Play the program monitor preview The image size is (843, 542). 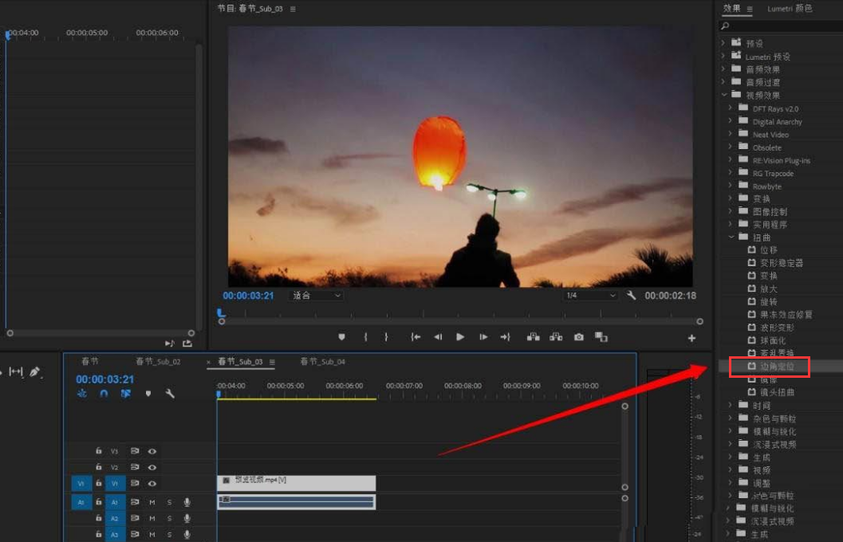pos(460,337)
